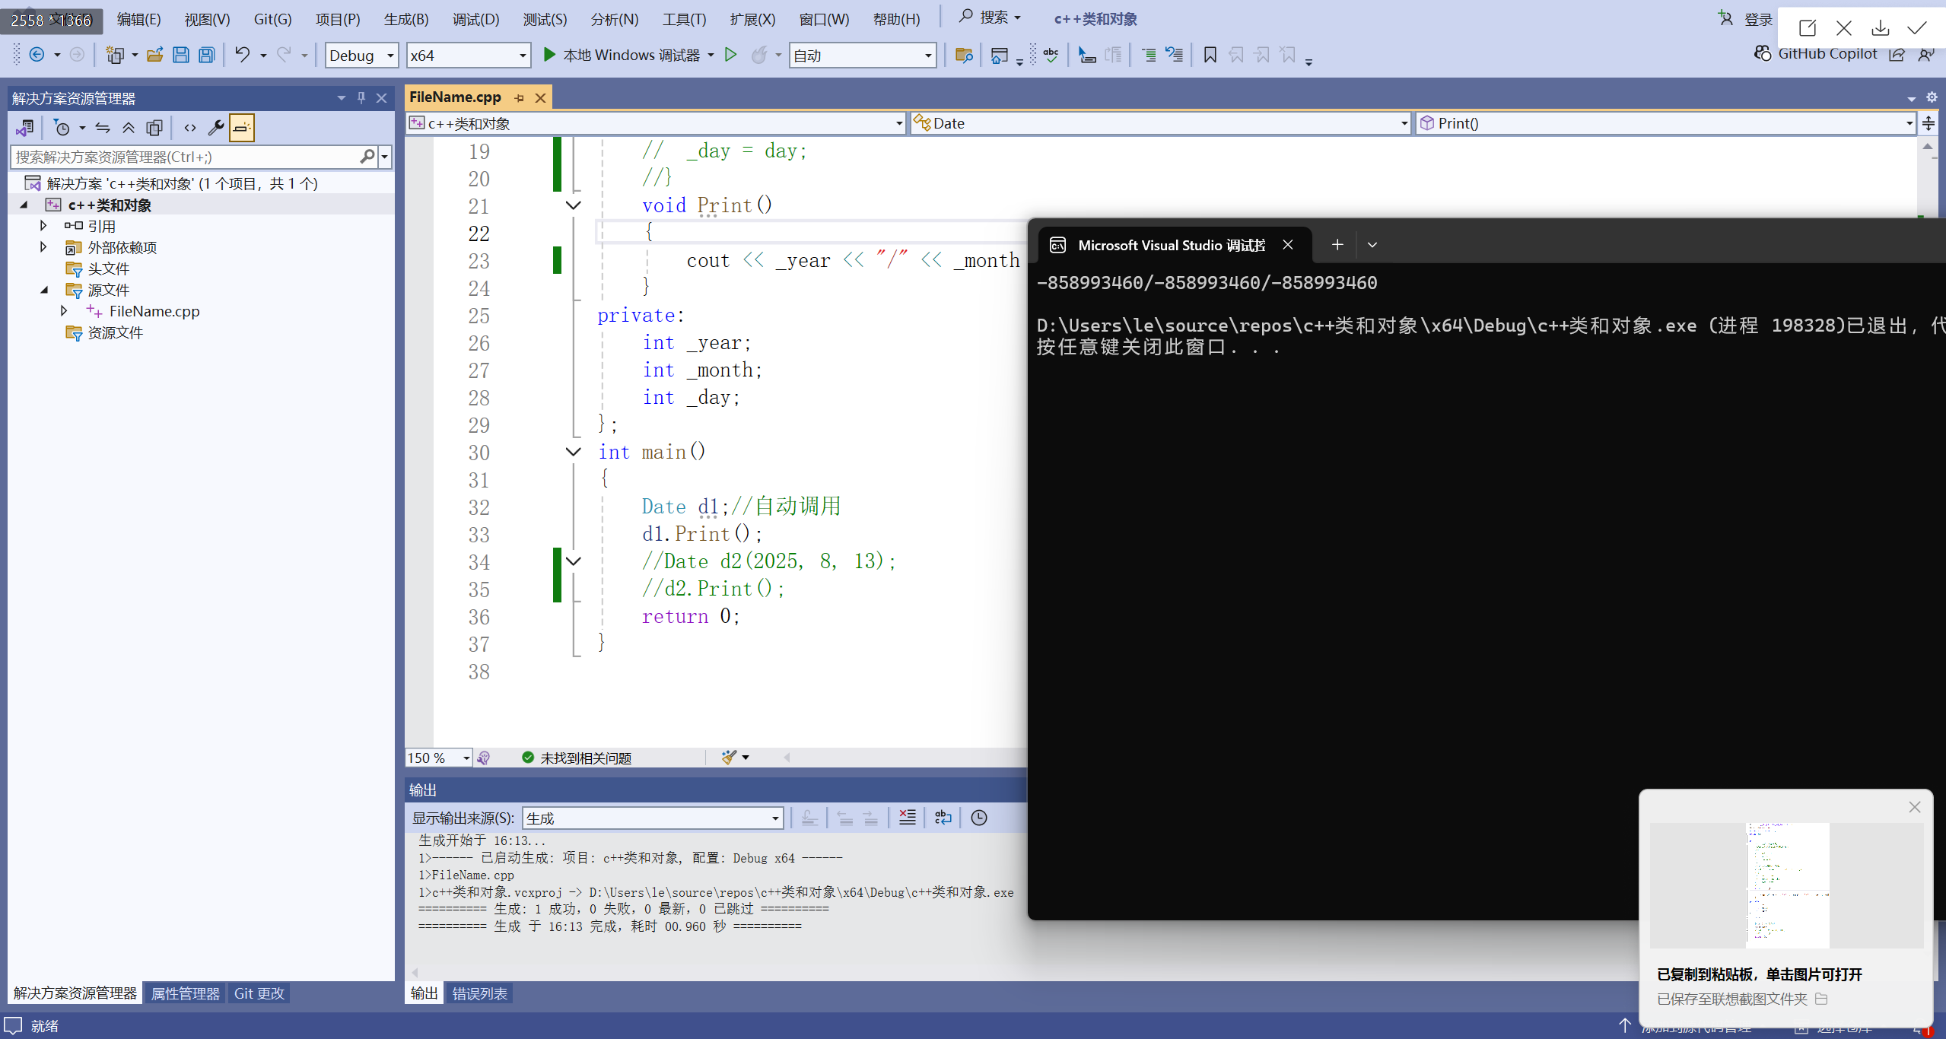The width and height of the screenshot is (1946, 1039).
Task: Switch to the Git 更改 tab
Action: pos(259,993)
